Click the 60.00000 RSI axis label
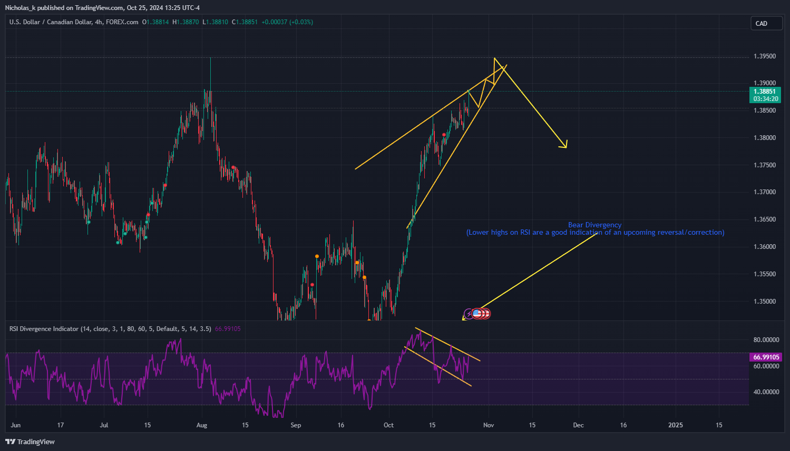 coord(766,366)
